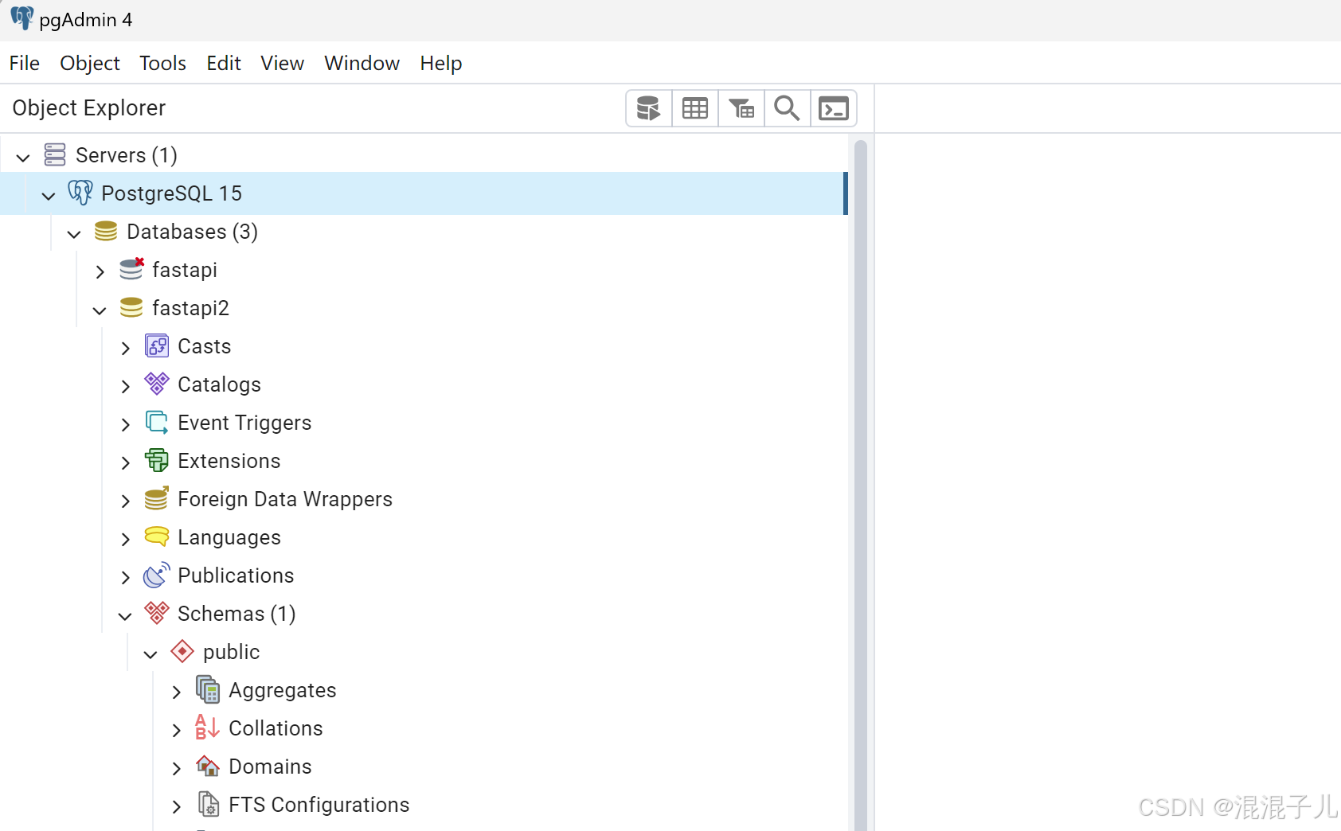This screenshot has width=1341, height=831.
Task: Open Search Objects magnifier icon
Action: pos(788,108)
